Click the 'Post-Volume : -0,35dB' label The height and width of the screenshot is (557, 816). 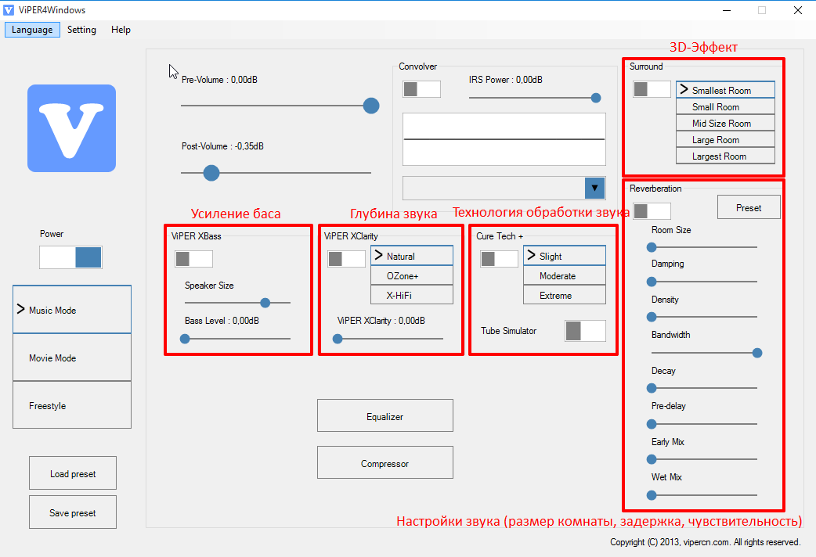[222, 146]
